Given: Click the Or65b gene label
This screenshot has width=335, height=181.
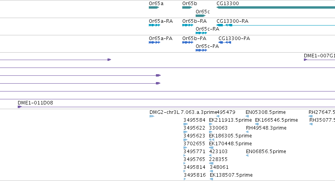Looking at the screenshot, I should click(x=190, y=4).
